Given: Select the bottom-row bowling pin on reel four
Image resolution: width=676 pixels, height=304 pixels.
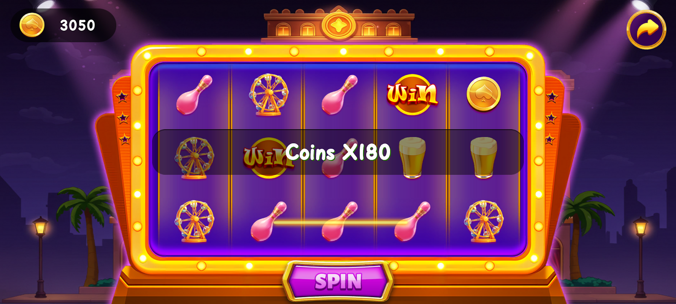Looking at the screenshot, I should pyautogui.click(x=412, y=221).
